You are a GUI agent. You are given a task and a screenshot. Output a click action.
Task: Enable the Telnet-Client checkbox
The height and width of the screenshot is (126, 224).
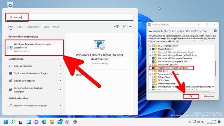(153, 77)
